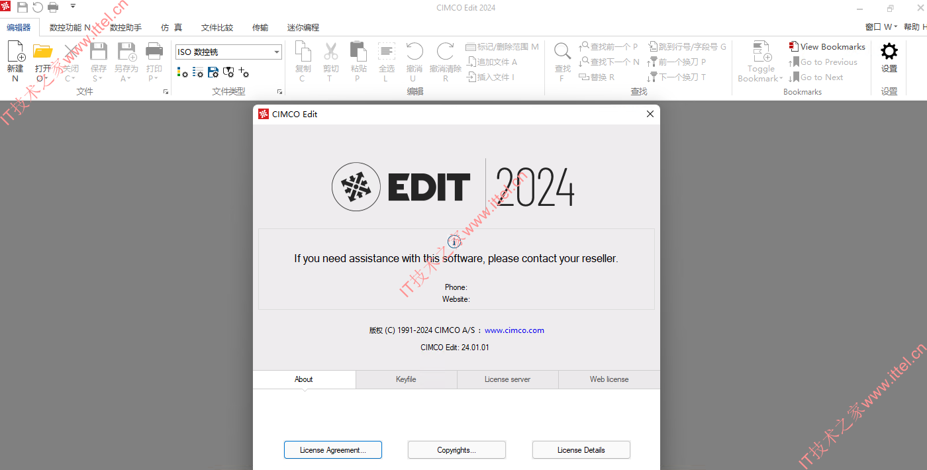
Task: Click 插入文件 I in the ribbon
Action: [491, 77]
